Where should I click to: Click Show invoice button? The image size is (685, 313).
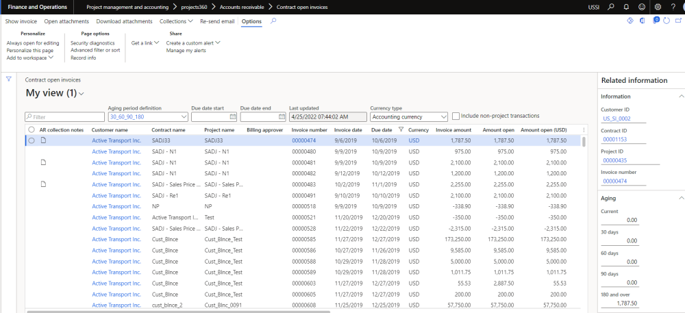pyautogui.click(x=21, y=21)
